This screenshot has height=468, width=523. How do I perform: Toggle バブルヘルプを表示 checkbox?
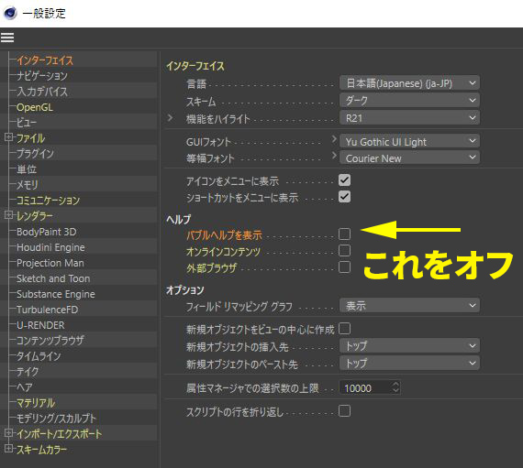pyautogui.click(x=344, y=234)
